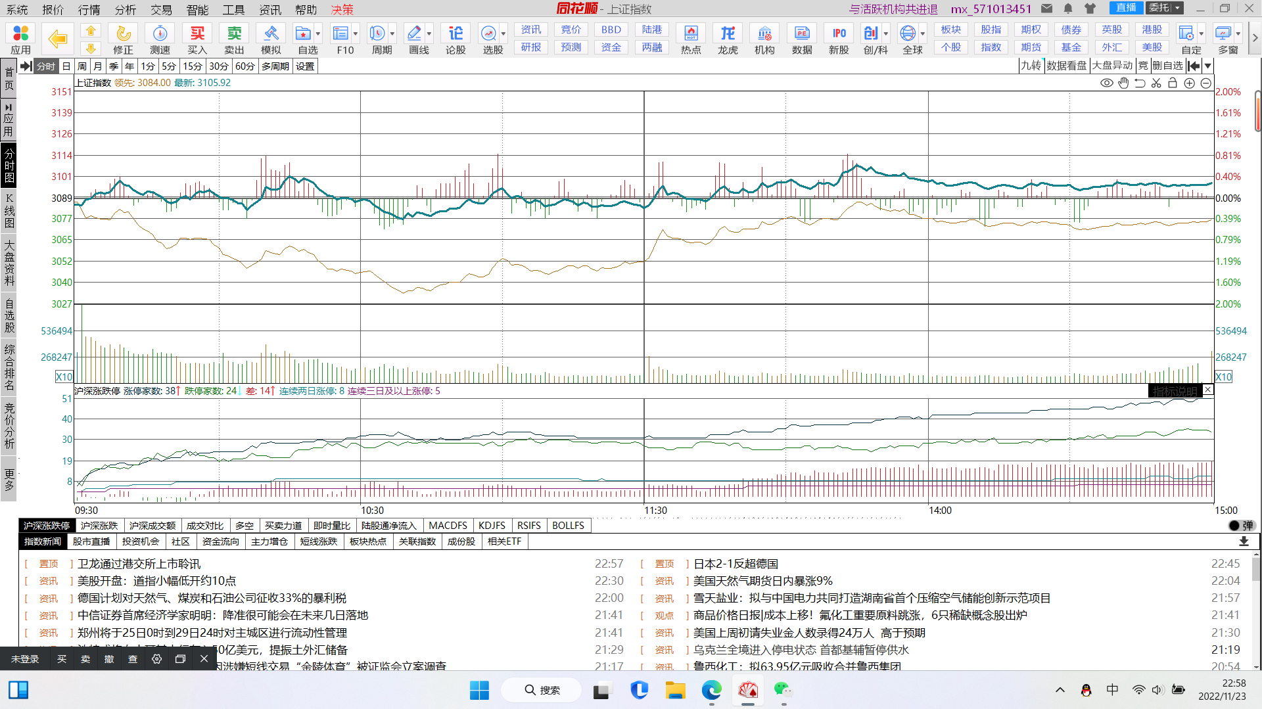Viewport: 1262px width, 709px height.
Task: Click the 查 query button in trade bar
Action: (x=133, y=659)
